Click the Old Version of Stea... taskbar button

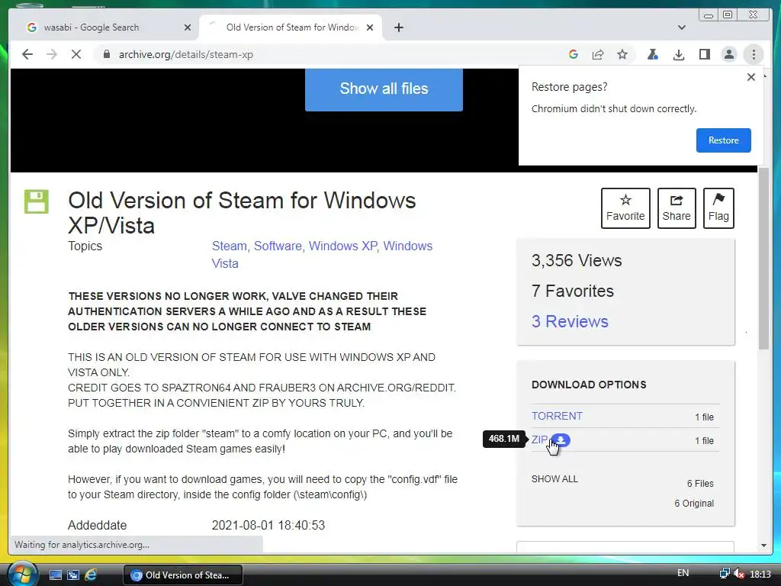pos(183,575)
